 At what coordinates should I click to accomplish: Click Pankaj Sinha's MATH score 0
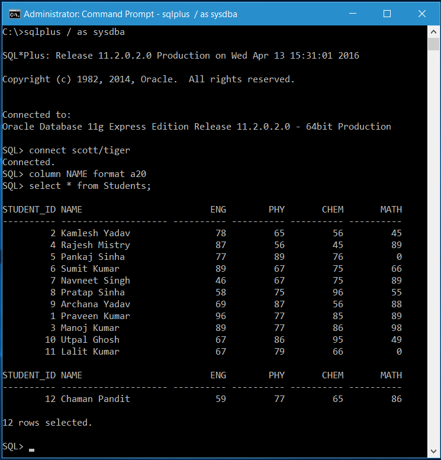399,257
